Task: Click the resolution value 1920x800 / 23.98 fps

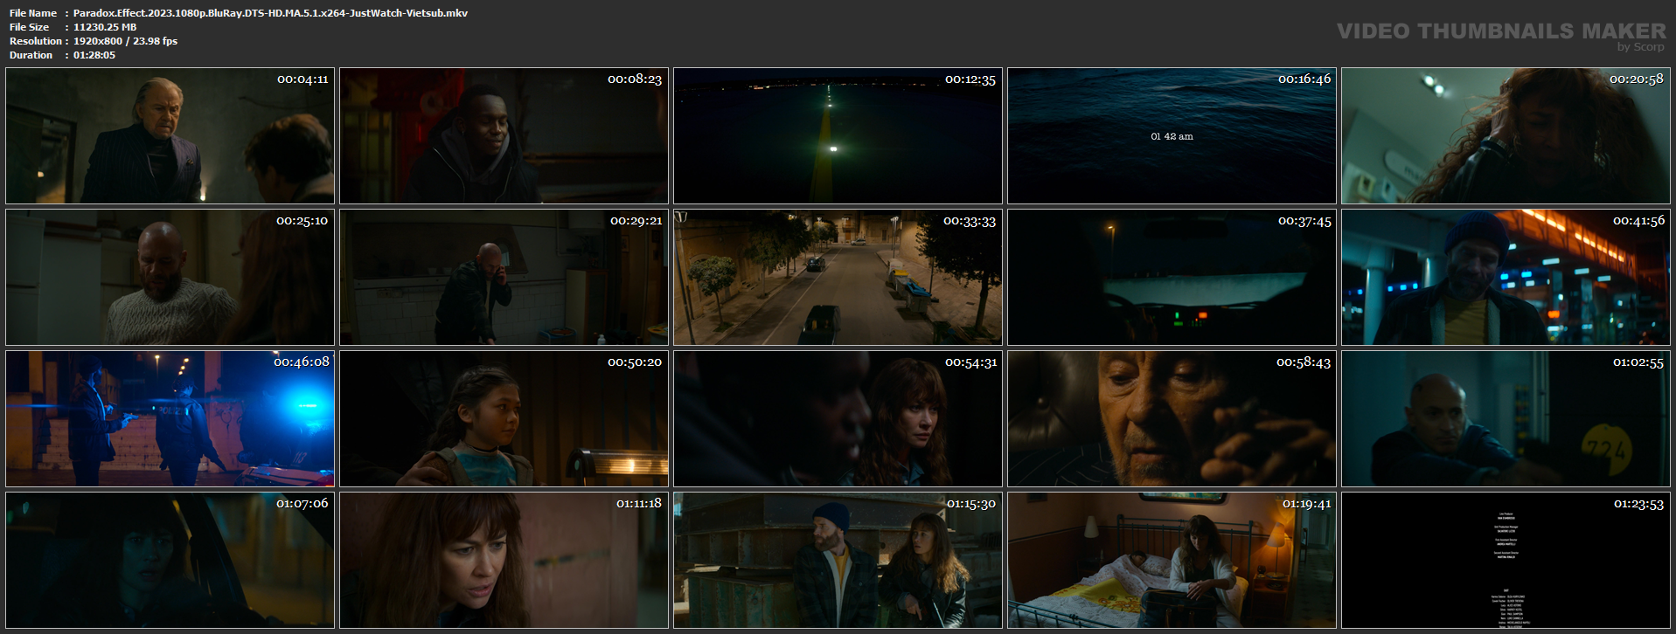Action: [x=125, y=41]
